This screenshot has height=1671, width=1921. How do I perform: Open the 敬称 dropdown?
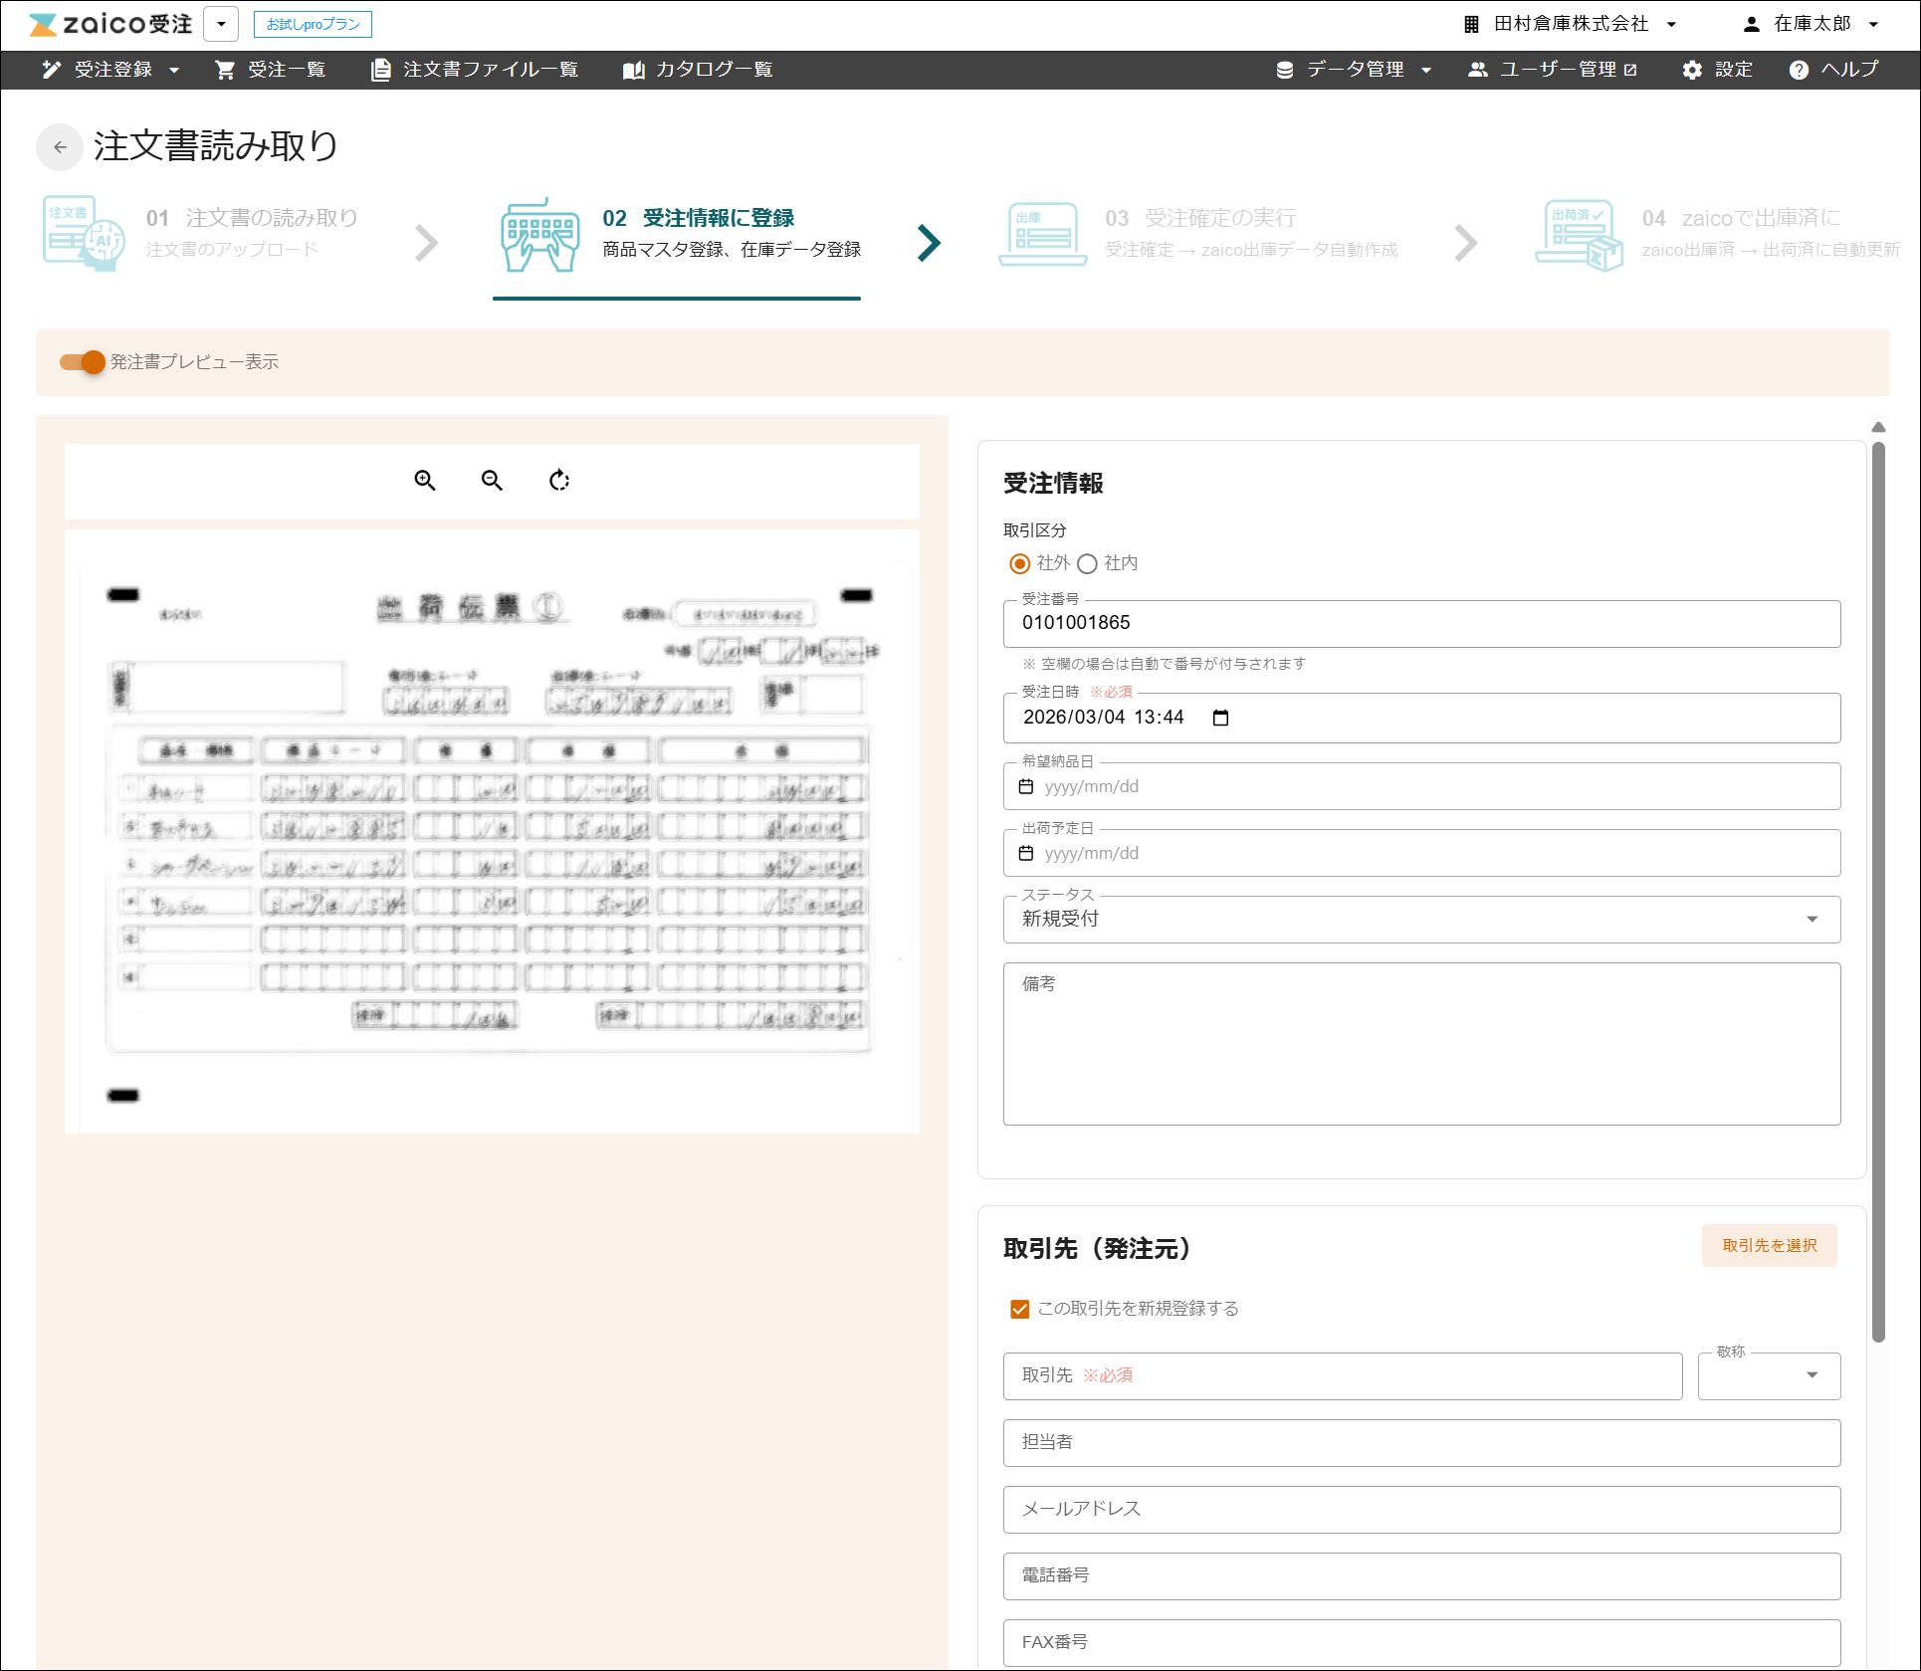1769,1375
